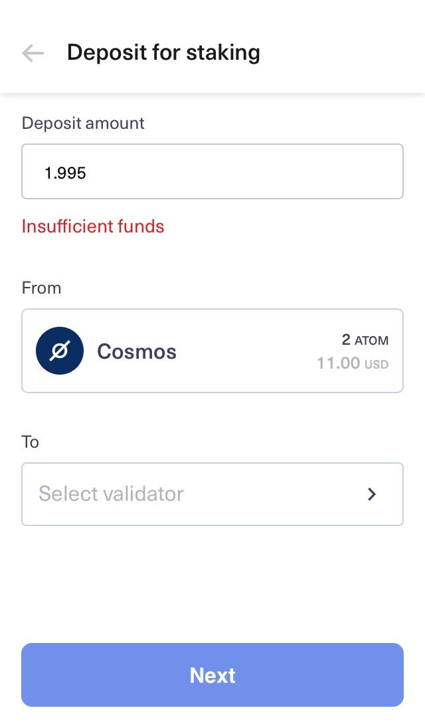Go back using the left arrow icon
This screenshot has height=728, width=425.
(33, 53)
